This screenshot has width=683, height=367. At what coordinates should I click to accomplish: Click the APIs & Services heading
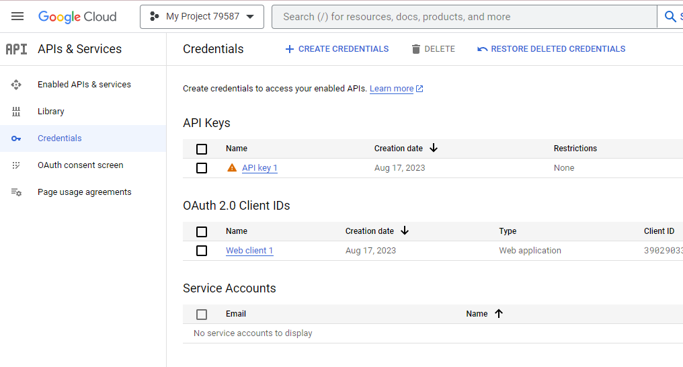coord(80,49)
